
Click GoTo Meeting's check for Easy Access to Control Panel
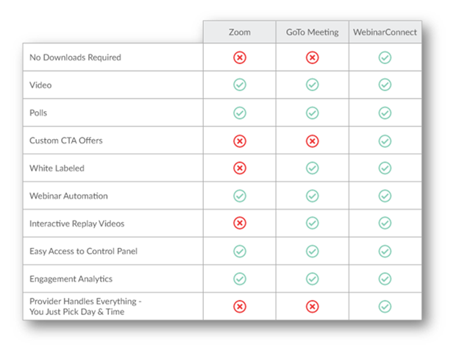click(313, 252)
